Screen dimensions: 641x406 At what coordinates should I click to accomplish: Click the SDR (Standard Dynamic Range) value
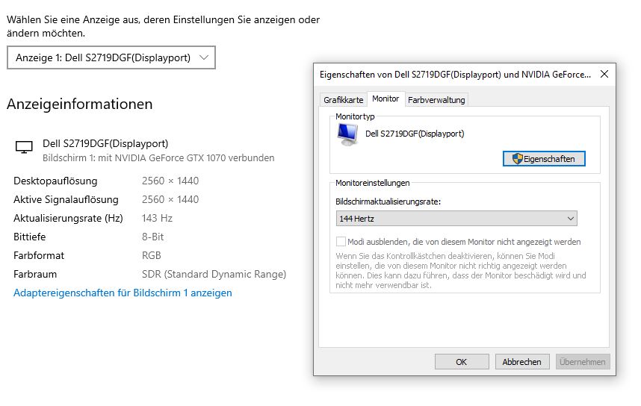coord(214,274)
